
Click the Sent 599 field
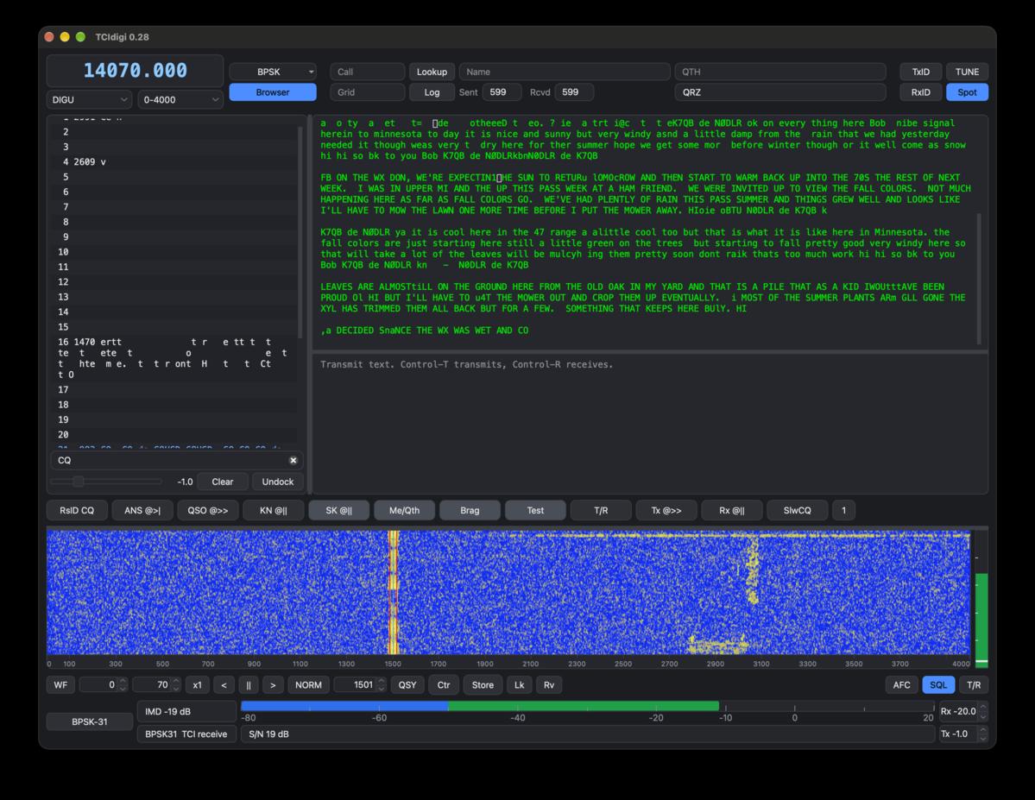coord(502,92)
